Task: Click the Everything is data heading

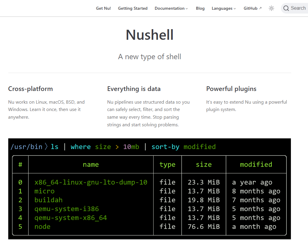Action: [134, 89]
